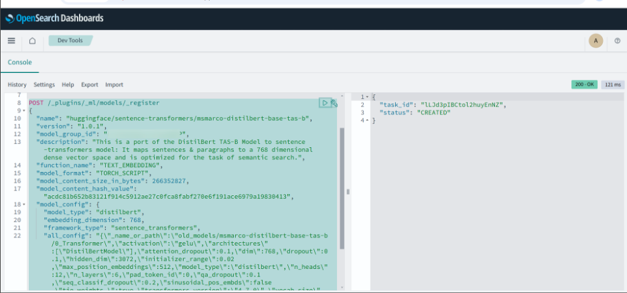Open the History menu item

tap(17, 85)
